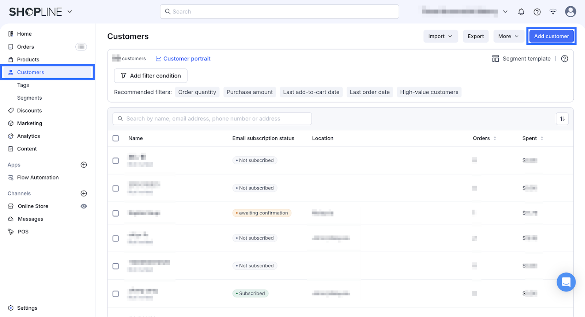The image size is (585, 317).
Task: Click the Add customer button
Action: [x=551, y=36]
